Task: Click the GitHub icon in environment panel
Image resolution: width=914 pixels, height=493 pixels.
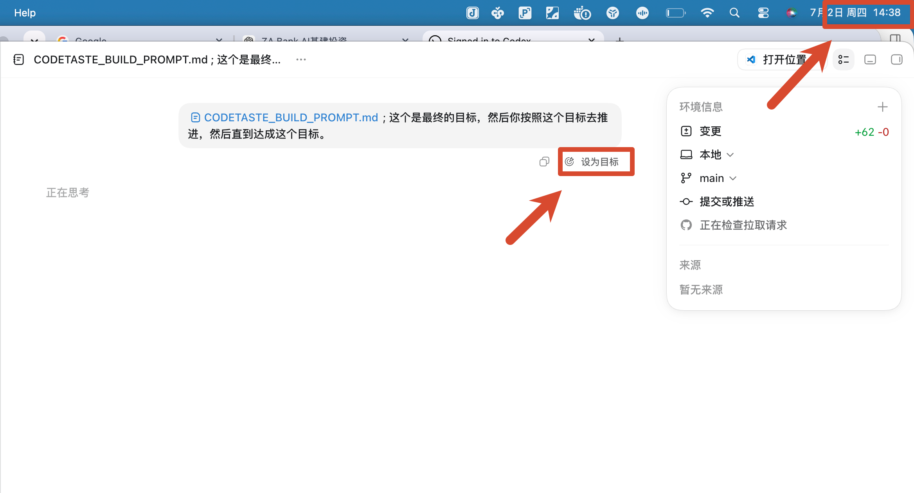Action: click(x=686, y=225)
